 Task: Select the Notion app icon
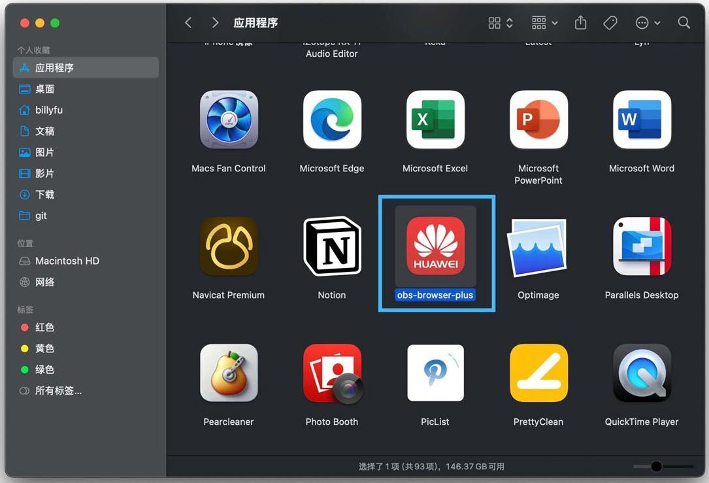[x=332, y=246]
